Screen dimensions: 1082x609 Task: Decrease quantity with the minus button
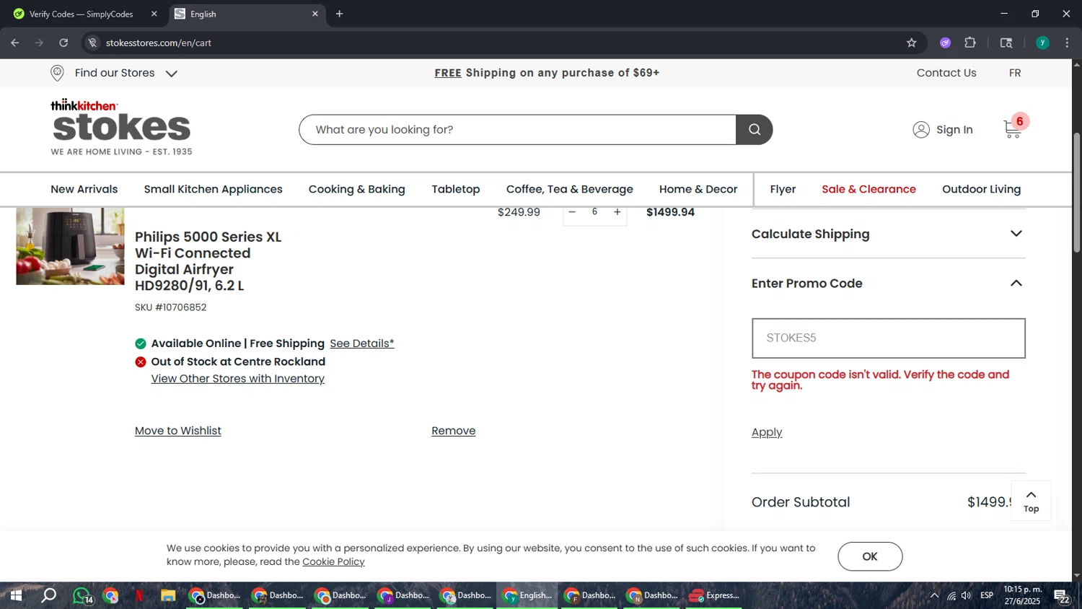pos(572,212)
